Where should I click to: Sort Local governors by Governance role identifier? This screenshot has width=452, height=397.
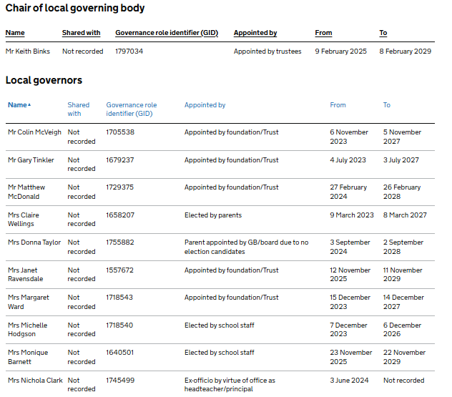point(131,109)
